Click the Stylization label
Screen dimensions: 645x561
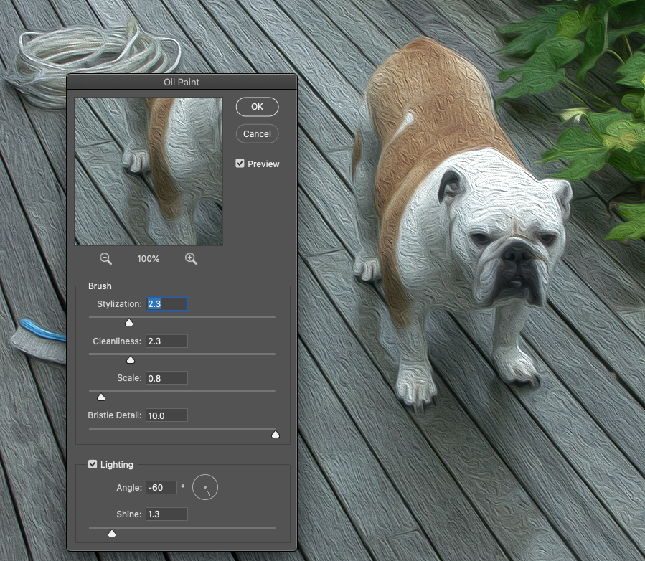pos(119,304)
